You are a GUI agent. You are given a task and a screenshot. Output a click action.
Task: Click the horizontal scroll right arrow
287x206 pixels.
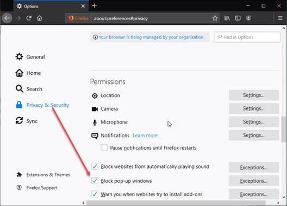pos(278,203)
